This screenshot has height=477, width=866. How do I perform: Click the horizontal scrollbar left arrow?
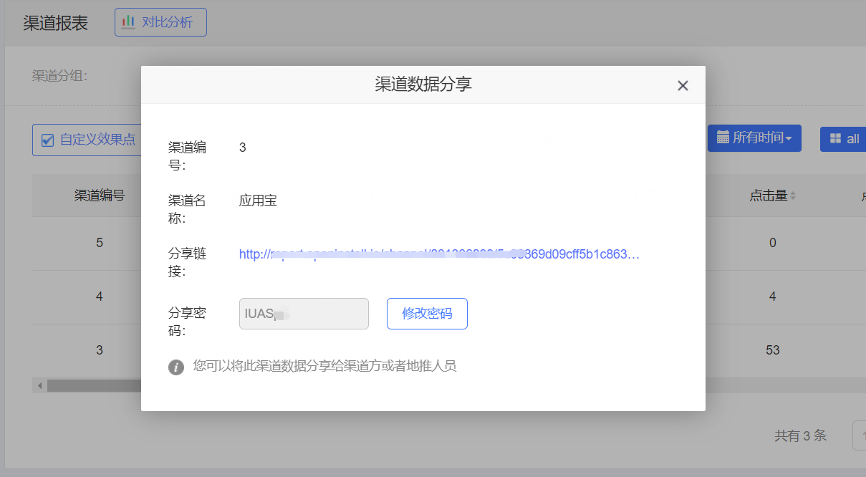click(39, 385)
